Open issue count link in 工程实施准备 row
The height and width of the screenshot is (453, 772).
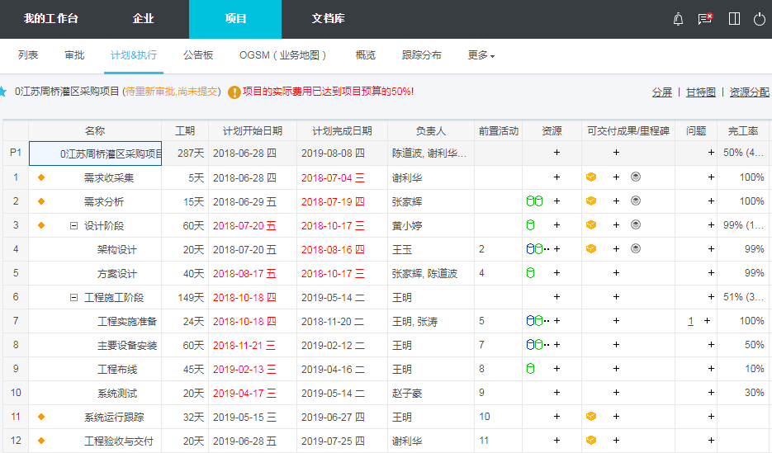click(x=690, y=321)
